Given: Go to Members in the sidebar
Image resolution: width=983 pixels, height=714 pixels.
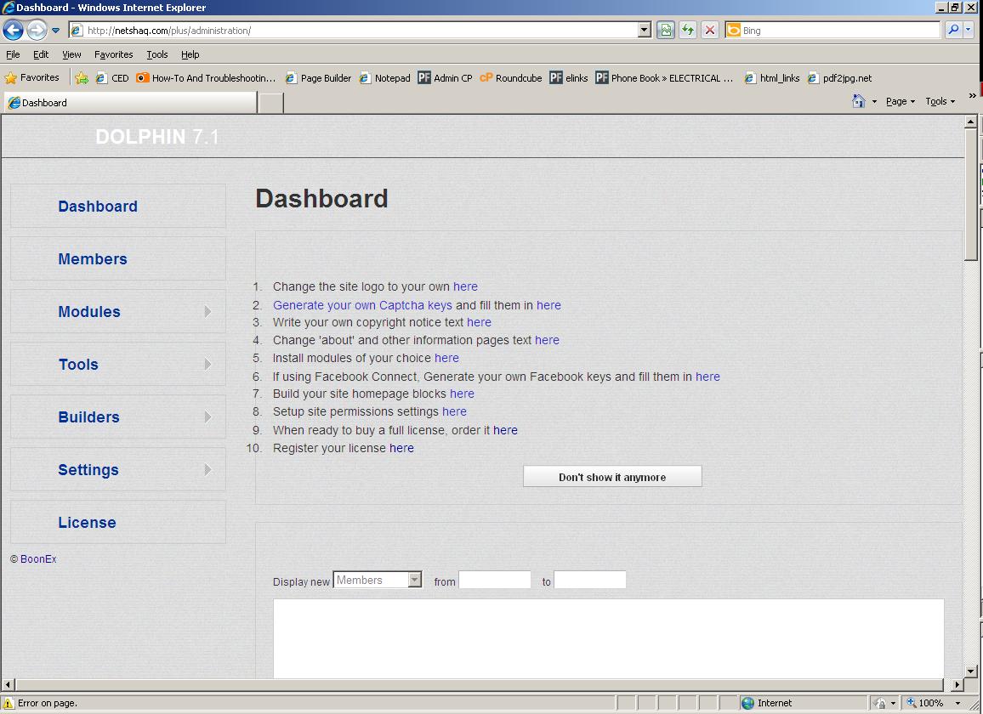Looking at the screenshot, I should [x=93, y=259].
